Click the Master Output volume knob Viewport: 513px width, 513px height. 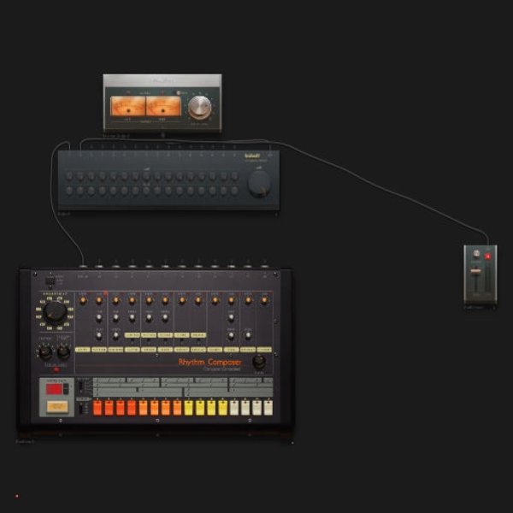(x=199, y=107)
